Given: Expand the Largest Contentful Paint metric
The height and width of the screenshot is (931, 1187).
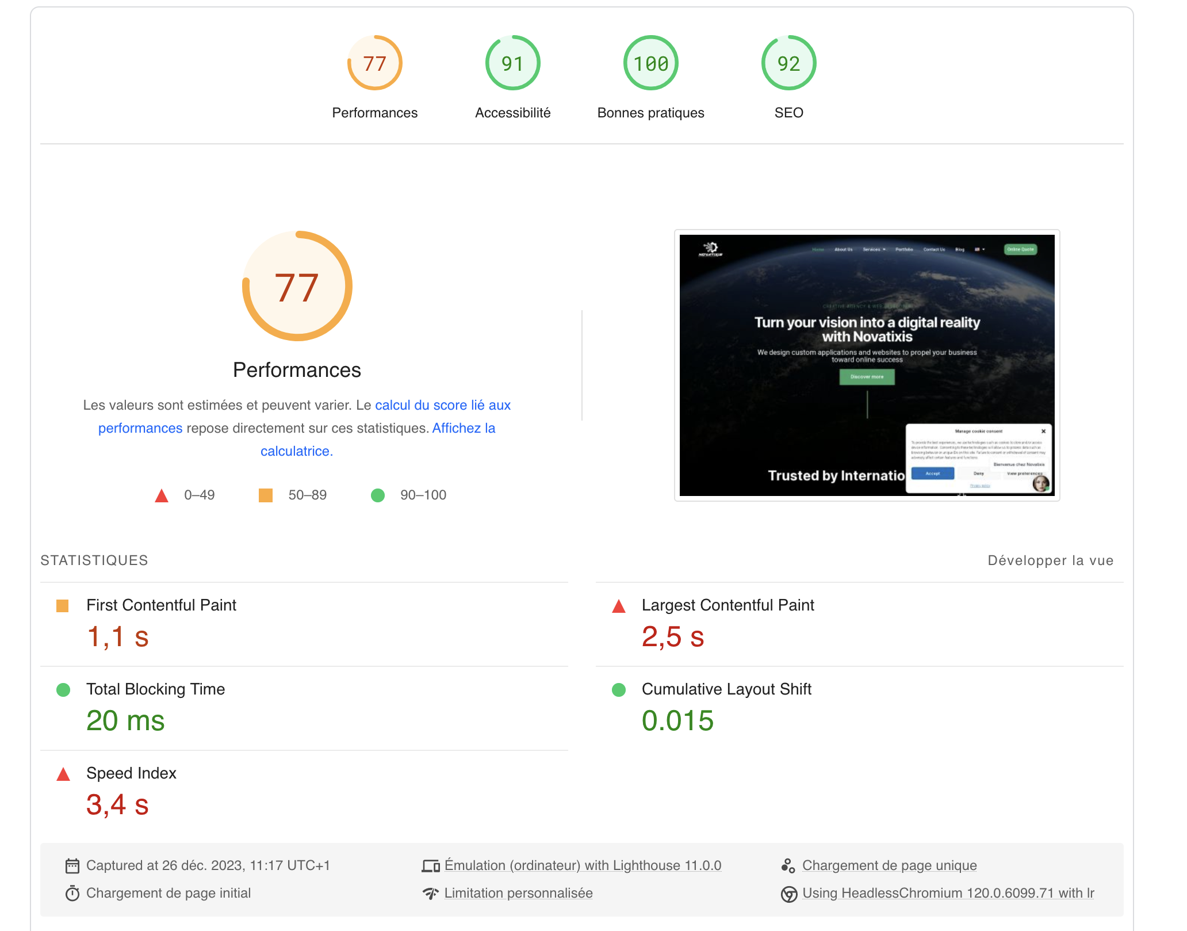Looking at the screenshot, I should coord(727,605).
